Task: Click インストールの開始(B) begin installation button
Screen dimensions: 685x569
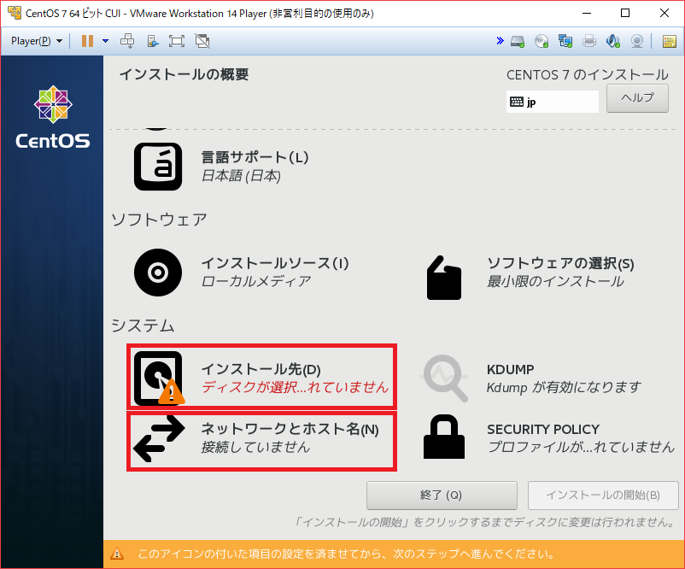Action: click(x=603, y=496)
